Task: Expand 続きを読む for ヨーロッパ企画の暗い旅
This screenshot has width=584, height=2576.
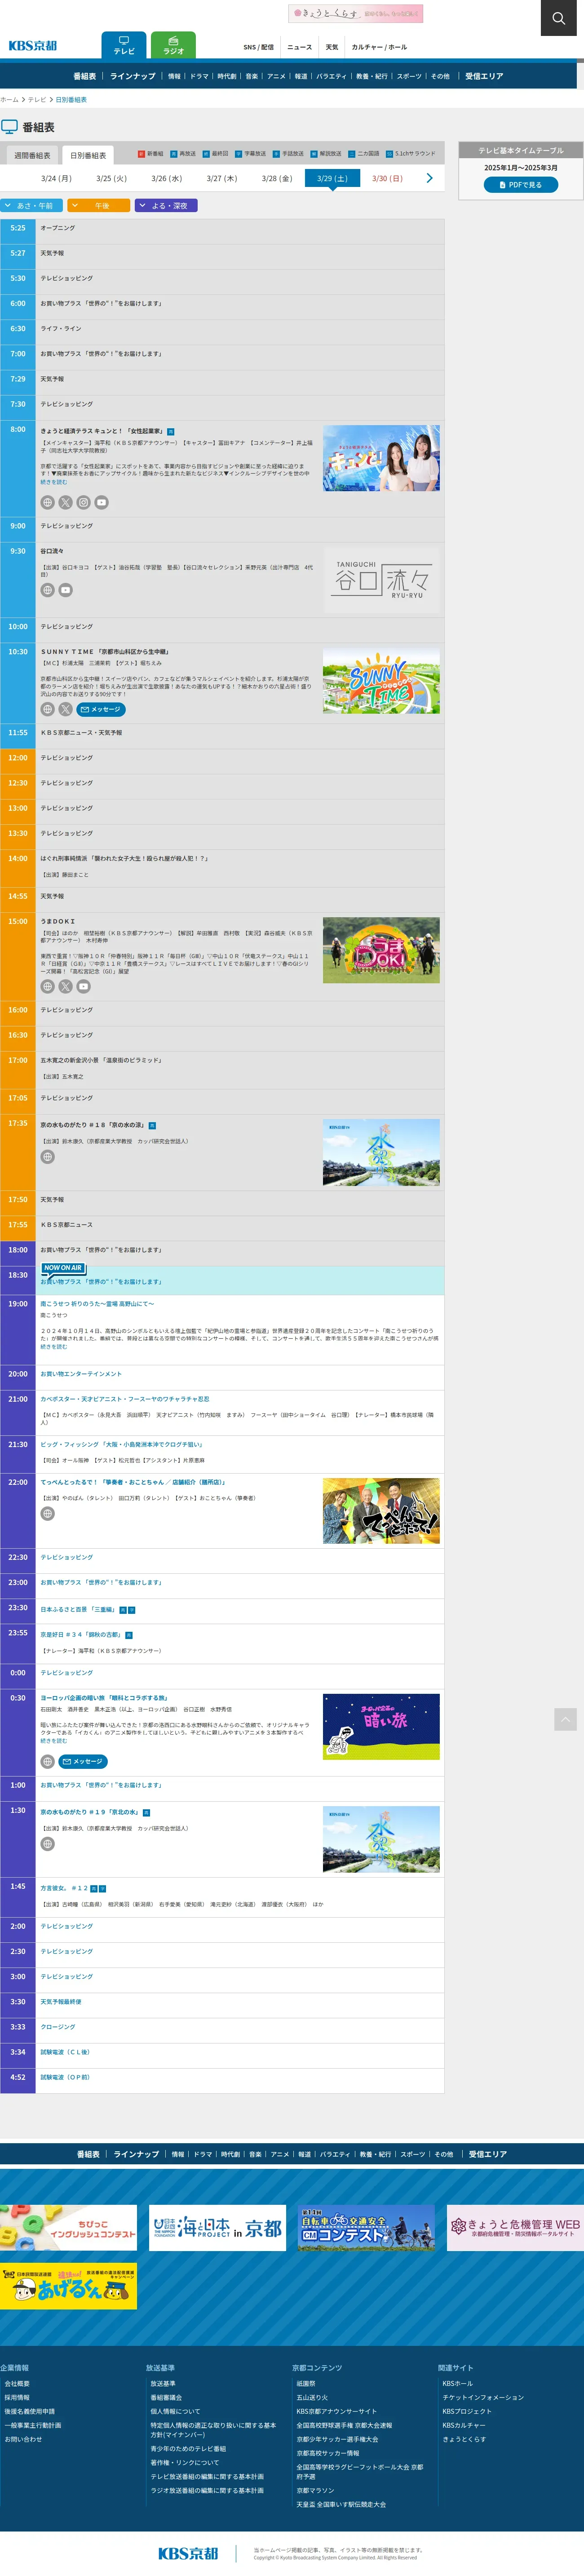Action: pos(54,1741)
